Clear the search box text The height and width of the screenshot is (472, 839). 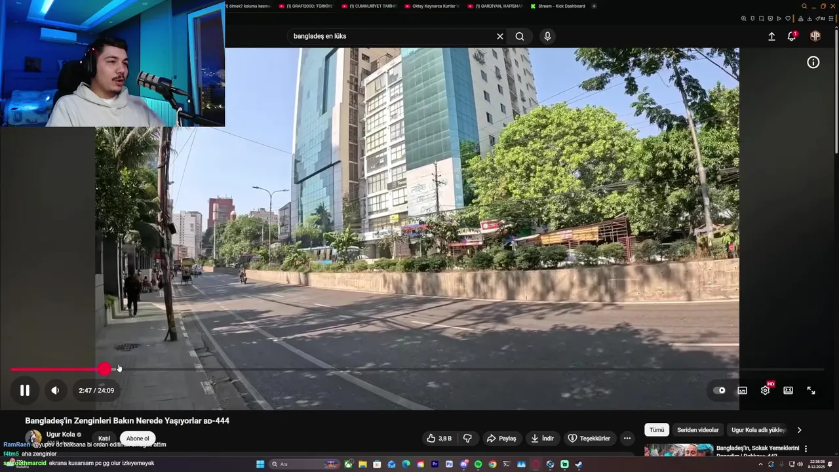point(499,36)
